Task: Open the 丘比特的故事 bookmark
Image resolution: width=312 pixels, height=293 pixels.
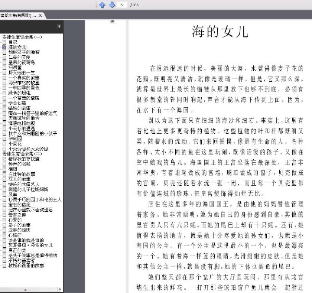Action: coord(21,174)
